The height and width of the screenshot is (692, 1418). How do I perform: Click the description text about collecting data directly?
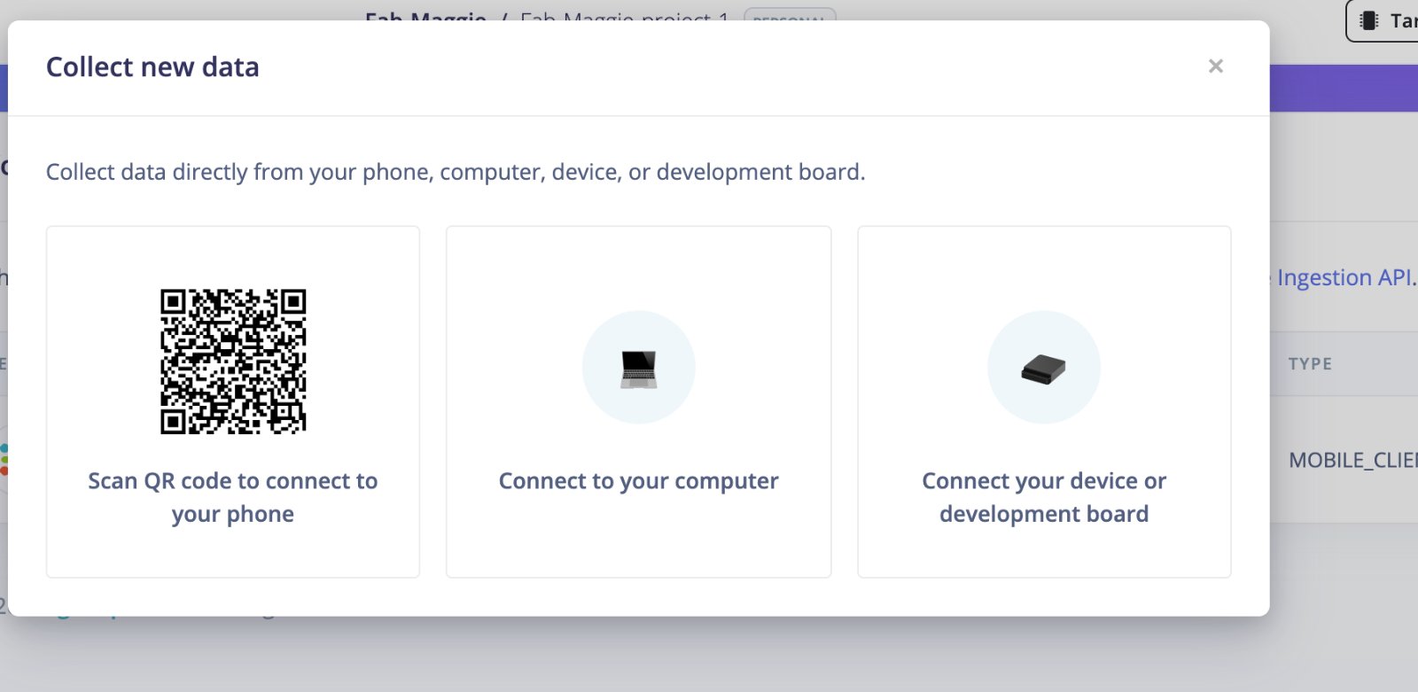pyautogui.click(x=456, y=172)
